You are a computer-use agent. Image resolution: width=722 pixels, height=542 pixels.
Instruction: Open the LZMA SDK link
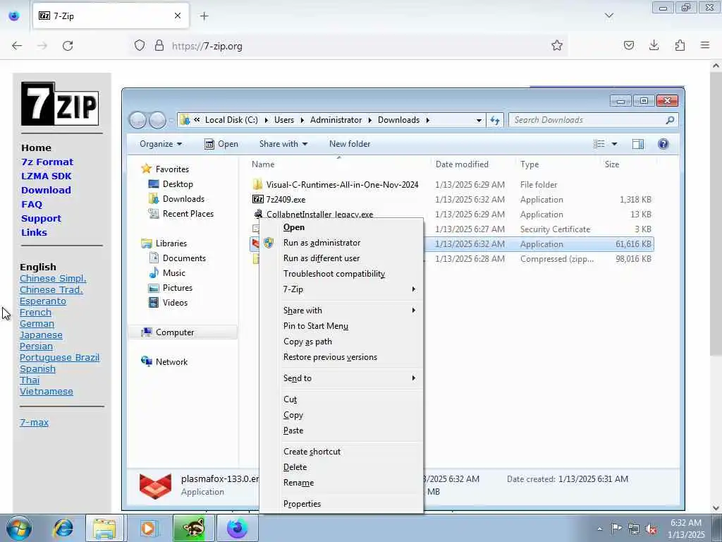click(x=46, y=176)
